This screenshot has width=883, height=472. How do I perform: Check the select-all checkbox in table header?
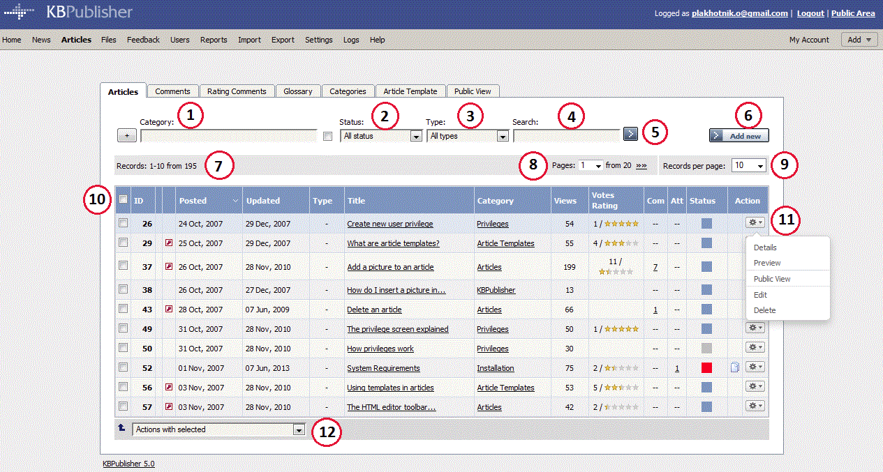(x=123, y=200)
